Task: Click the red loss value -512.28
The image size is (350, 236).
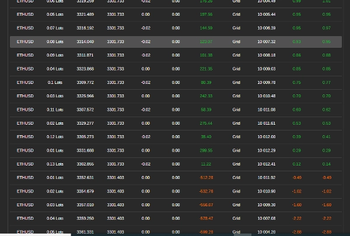Action: pos(206,177)
